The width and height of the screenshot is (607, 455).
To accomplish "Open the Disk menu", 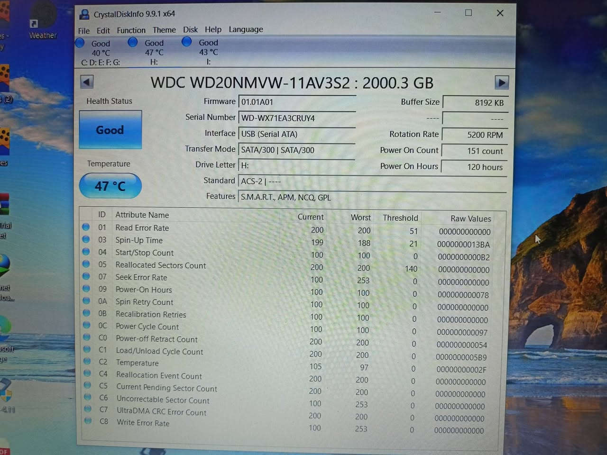I will click(190, 29).
